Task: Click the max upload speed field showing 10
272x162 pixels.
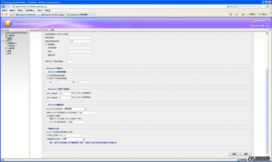Action: pos(65,93)
